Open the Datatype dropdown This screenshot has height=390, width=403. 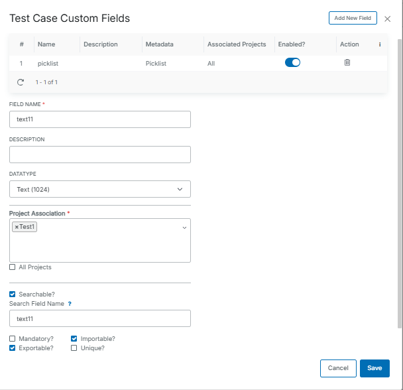(x=100, y=189)
